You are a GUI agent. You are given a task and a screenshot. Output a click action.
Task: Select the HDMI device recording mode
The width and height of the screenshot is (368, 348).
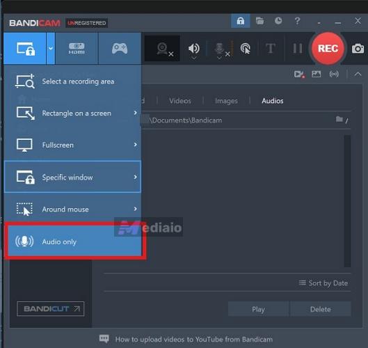77,49
